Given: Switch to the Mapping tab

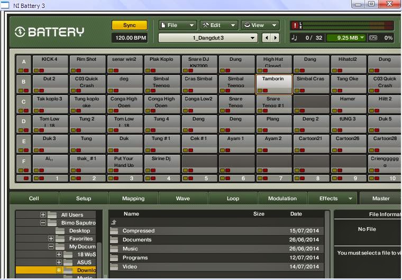Looking at the screenshot, I should 133,199.
